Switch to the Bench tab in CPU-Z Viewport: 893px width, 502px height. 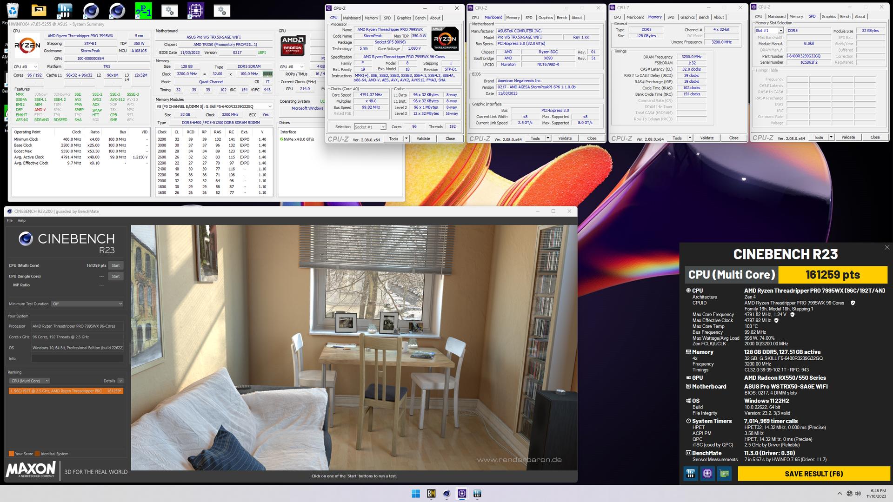click(x=420, y=18)
